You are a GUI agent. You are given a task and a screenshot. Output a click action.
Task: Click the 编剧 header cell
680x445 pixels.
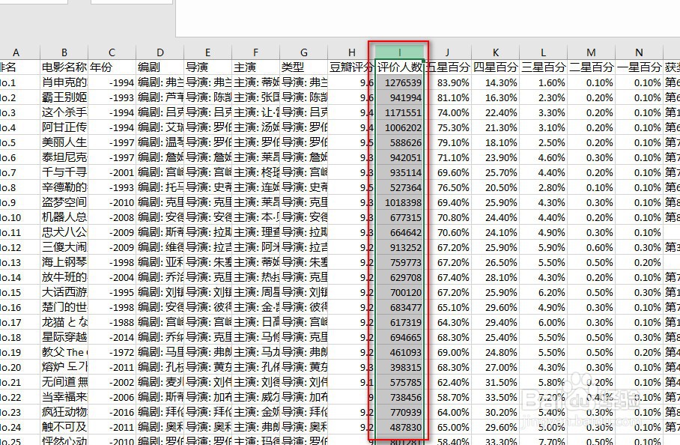(x=160, y=67)
